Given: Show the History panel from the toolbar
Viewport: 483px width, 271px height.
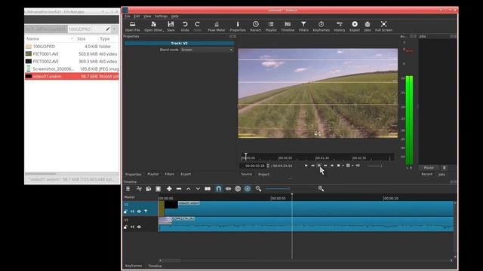Looking at the screenshot, I should [340, 26].
